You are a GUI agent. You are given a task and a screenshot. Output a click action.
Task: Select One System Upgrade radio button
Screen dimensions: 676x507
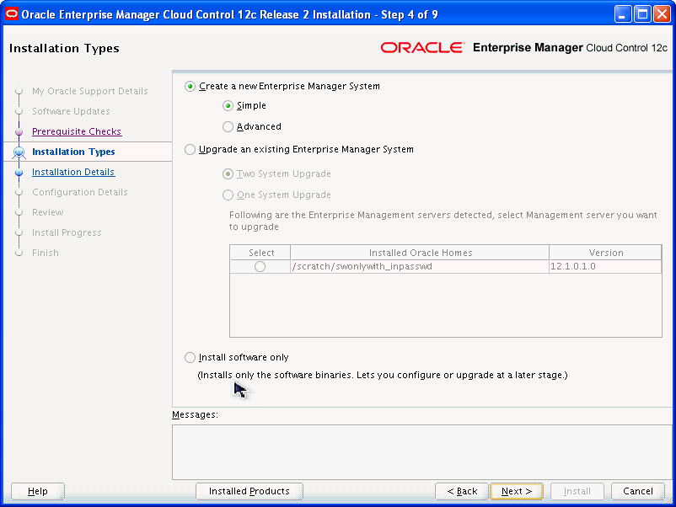tap(228, 195)
